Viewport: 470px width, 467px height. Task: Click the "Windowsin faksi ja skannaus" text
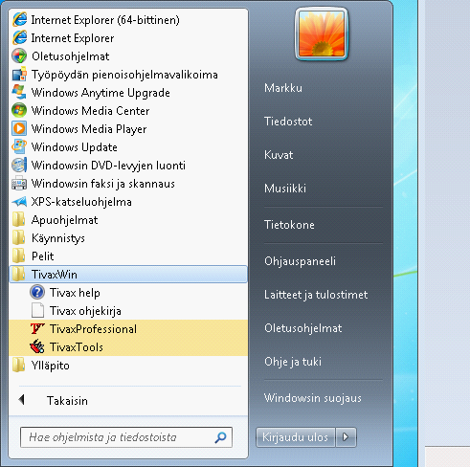(103, 184)
